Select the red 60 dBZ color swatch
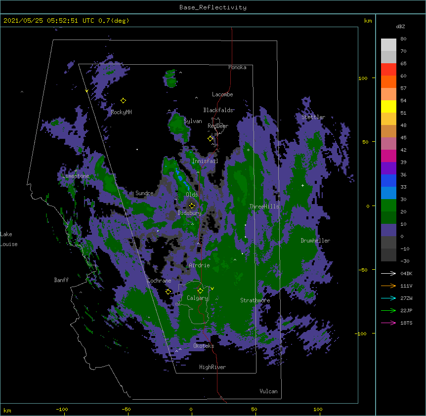The height and width of the screenshot is (416, 426). [x=388, y=70]
